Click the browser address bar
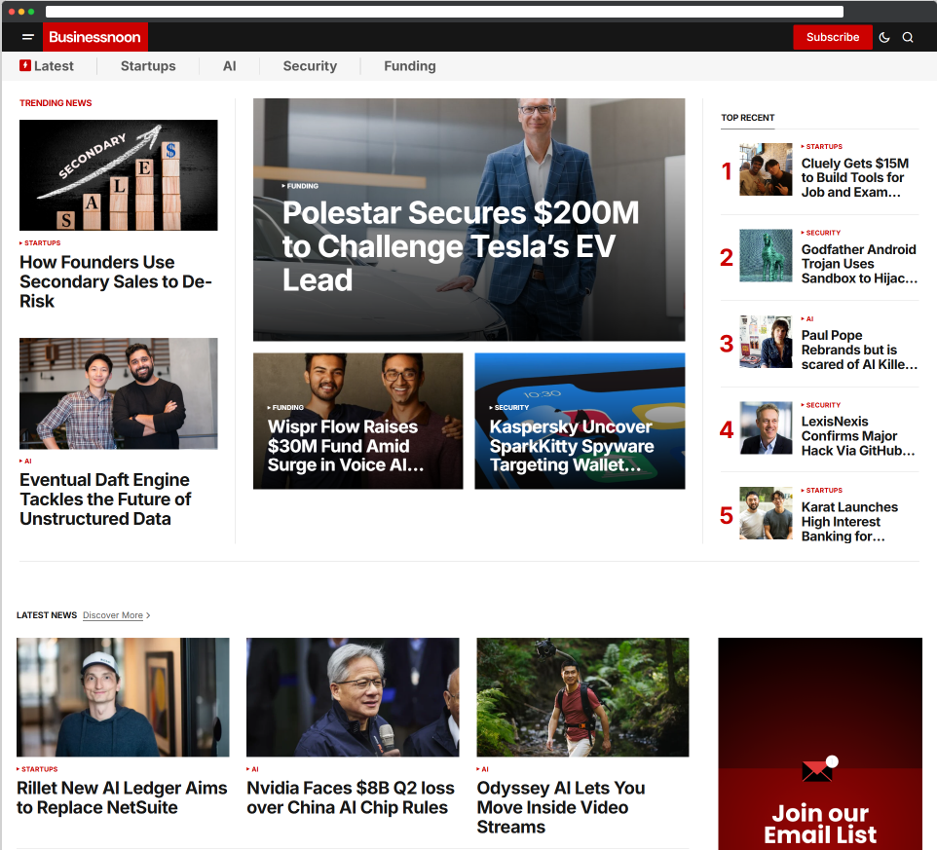The width and height of the screenshot is (937, 850). [444, 12]
